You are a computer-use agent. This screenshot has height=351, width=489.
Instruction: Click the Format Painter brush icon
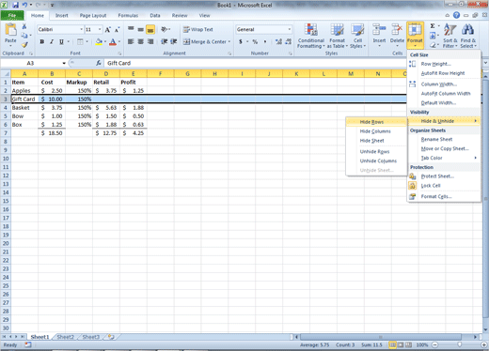point(24,45)
